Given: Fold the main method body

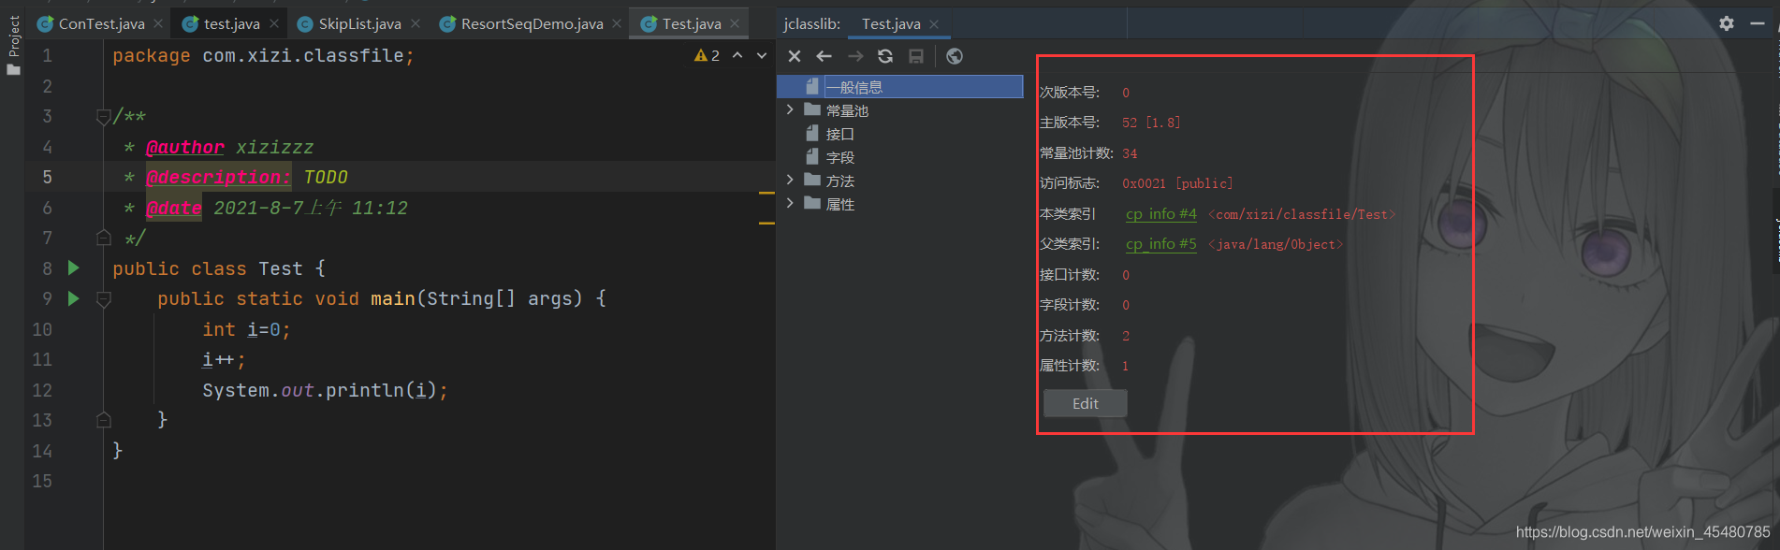Looking at the screenshot, I should pyautogui.click(x=104, y=299).
